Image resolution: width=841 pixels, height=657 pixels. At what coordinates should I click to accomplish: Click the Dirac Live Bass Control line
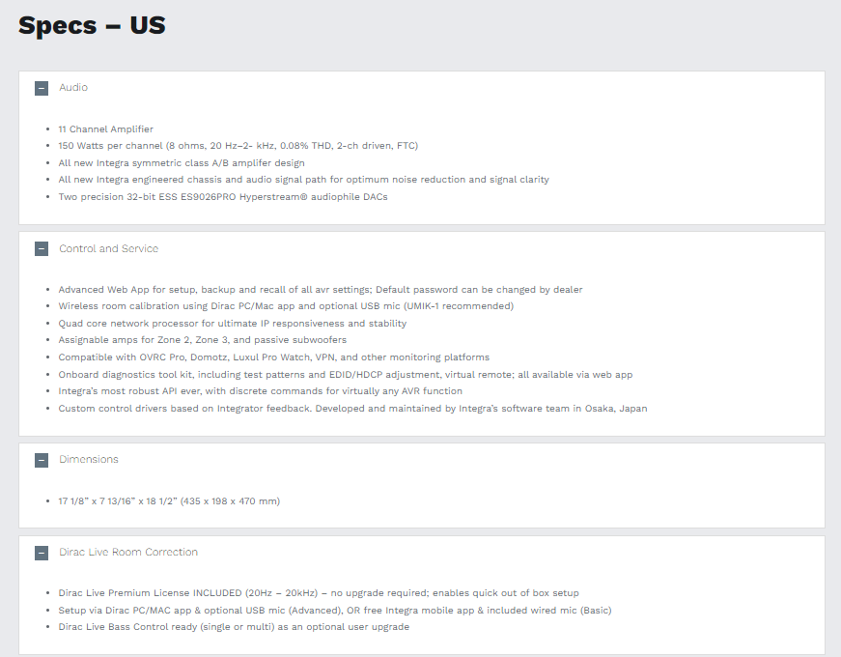tap(234, 627)
